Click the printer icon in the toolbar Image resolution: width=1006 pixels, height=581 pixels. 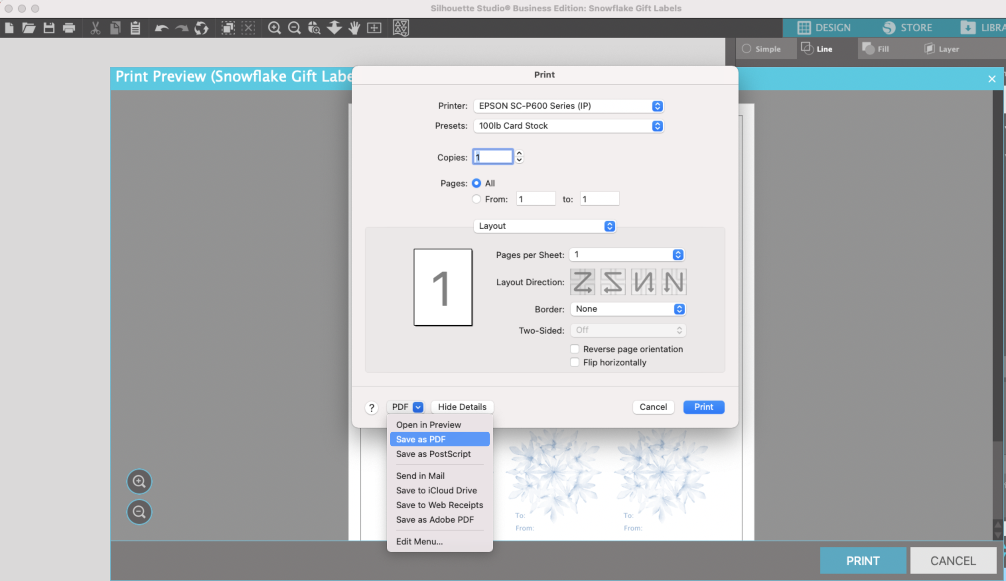[69, 28]
